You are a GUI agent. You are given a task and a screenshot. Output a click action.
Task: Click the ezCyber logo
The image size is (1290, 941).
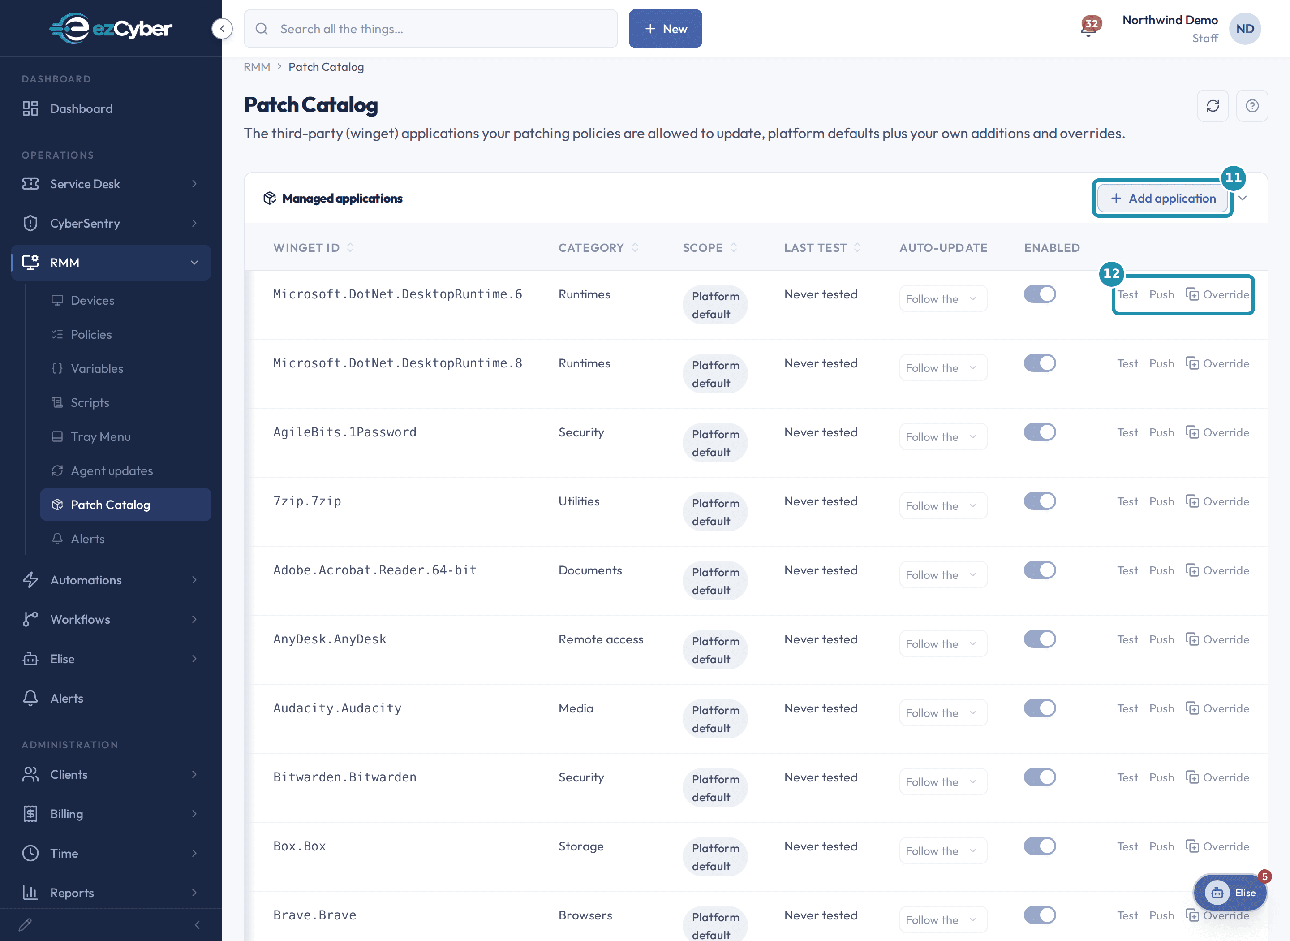[111, 28]
